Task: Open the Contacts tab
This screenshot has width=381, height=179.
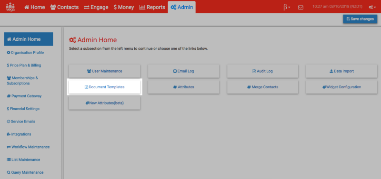Action: click(x=64, y=7)
